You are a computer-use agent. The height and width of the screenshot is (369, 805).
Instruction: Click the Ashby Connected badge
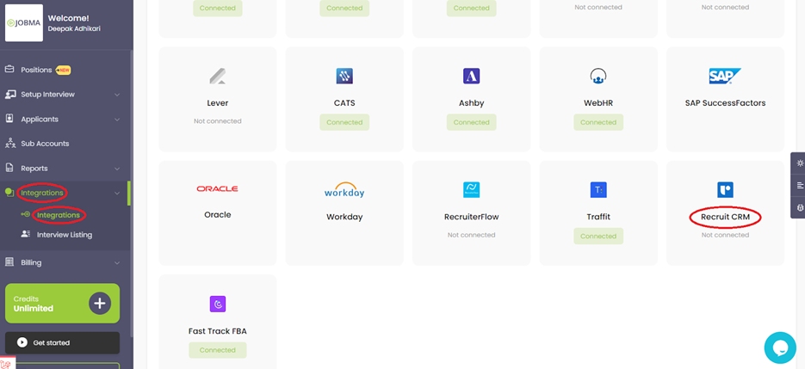pos(471,122)
